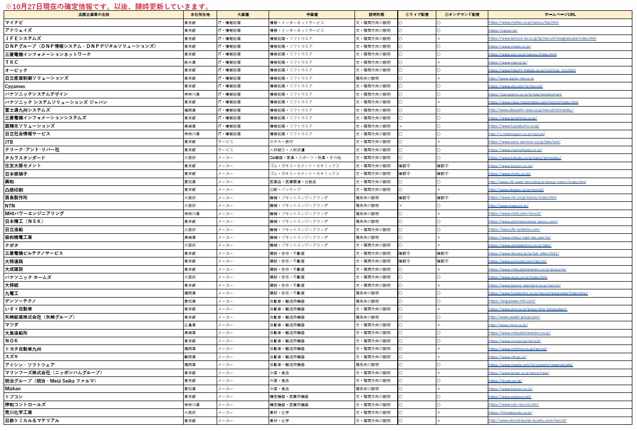Open the kokubu.co.jp shinsotsu link
The image size is (637, 431).
coord(525,158)
